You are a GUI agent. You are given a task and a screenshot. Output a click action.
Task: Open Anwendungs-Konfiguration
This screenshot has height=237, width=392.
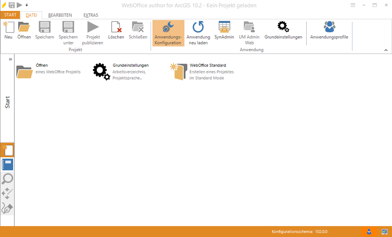point(168,33)
